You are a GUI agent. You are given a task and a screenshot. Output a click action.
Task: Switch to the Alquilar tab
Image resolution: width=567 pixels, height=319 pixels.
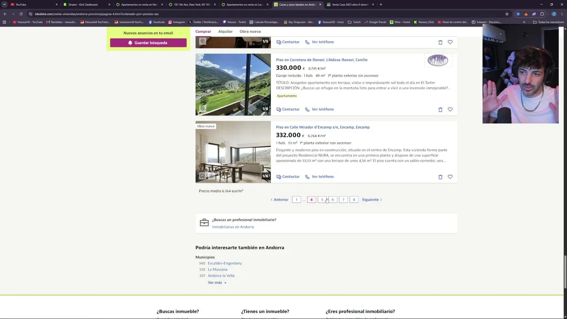(x=225, y=31)
